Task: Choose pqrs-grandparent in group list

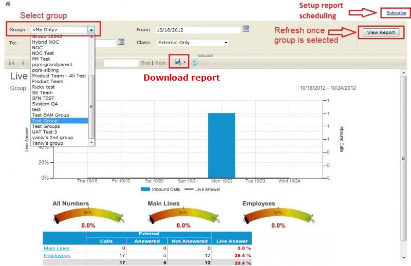Action: 60,65
